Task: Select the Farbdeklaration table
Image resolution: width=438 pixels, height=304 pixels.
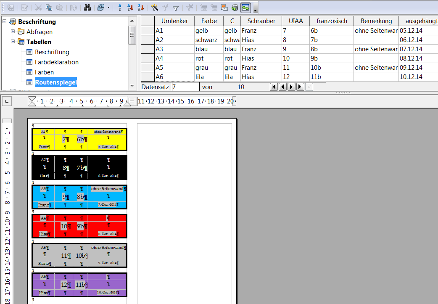Action: 56,62
